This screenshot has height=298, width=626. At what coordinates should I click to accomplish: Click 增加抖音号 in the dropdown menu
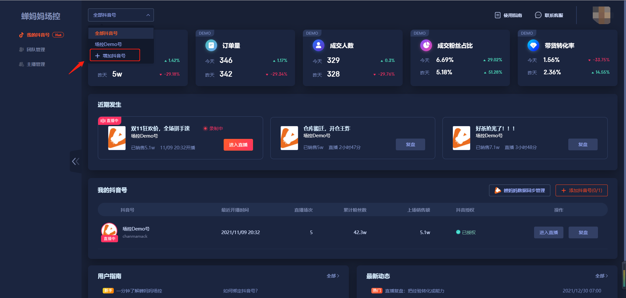[x=115, y=55]
